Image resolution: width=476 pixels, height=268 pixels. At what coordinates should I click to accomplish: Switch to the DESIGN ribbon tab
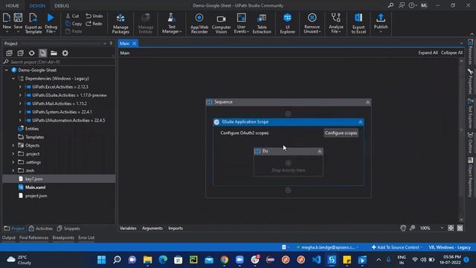pyautogui.click(x=37, y=5)
